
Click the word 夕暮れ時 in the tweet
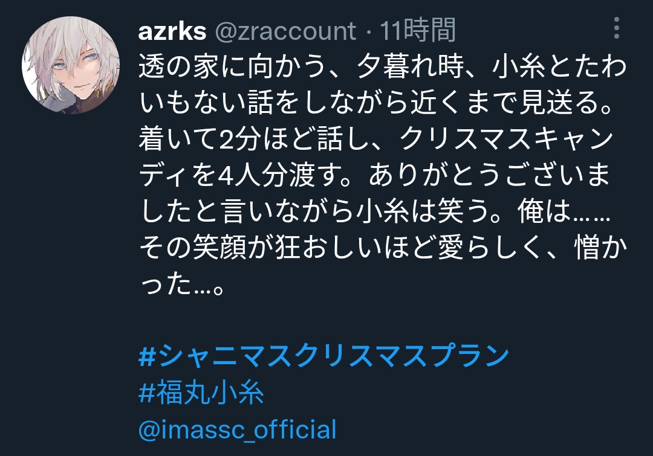[411, 66]
